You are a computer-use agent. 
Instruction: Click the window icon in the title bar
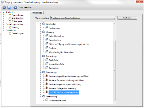[x=2, y=2]
